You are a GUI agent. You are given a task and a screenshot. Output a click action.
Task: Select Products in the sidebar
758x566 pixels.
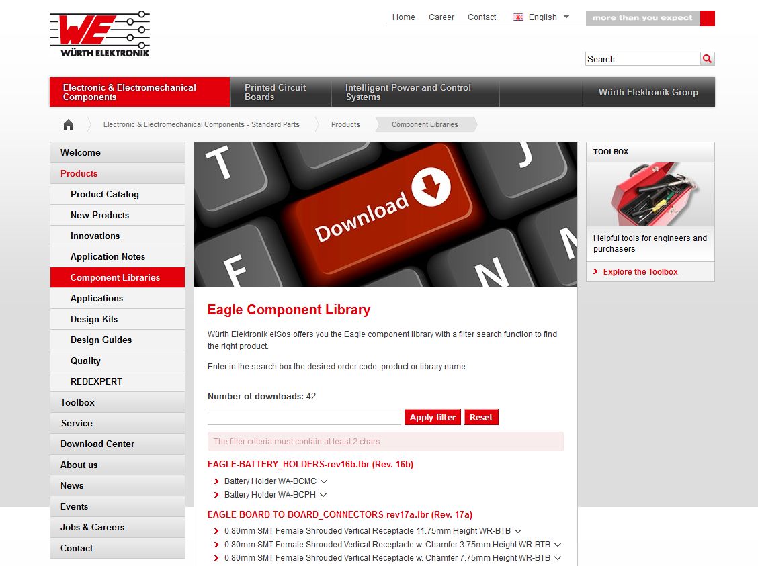click(x=118, y=173)
